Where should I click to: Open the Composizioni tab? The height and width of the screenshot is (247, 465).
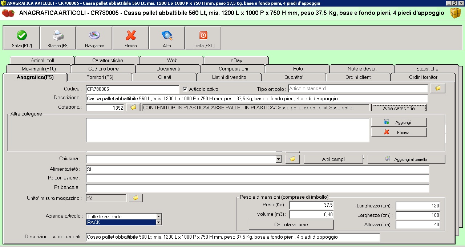coord(233,69)
